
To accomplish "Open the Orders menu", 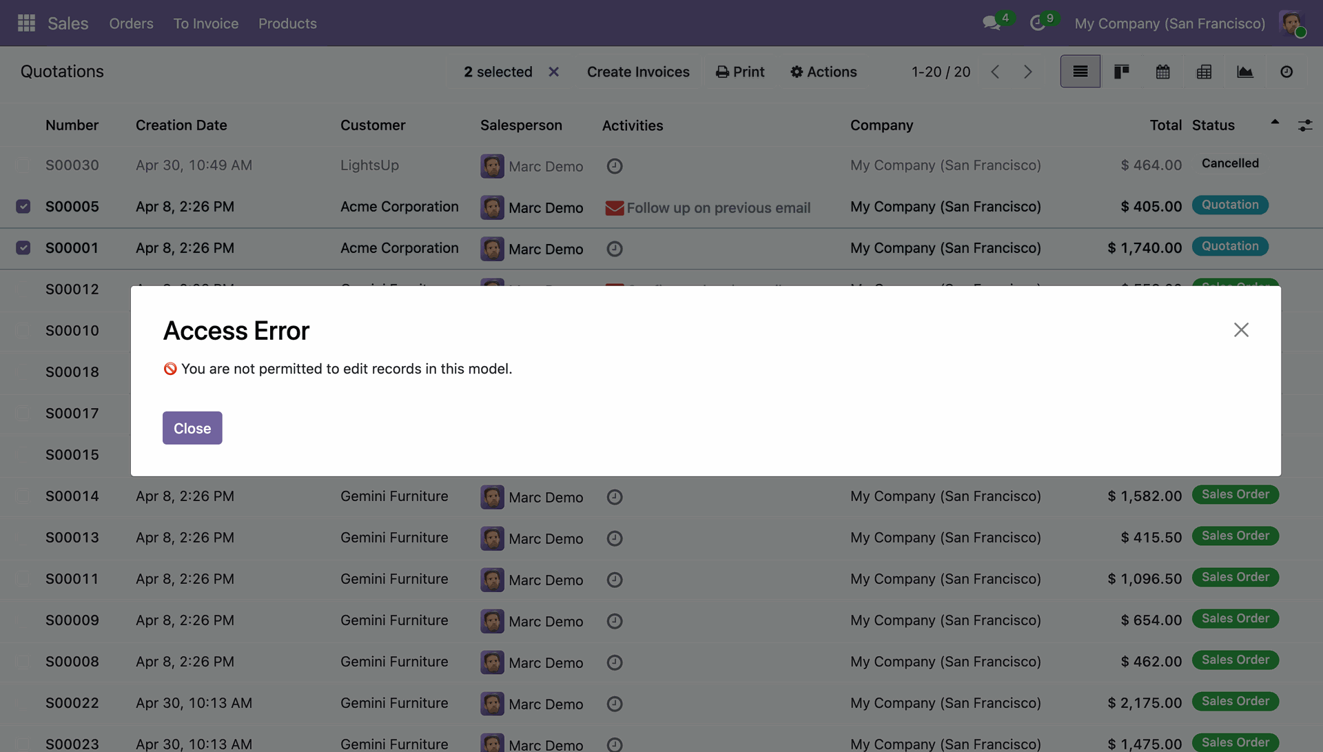I will tap(131, 23).
